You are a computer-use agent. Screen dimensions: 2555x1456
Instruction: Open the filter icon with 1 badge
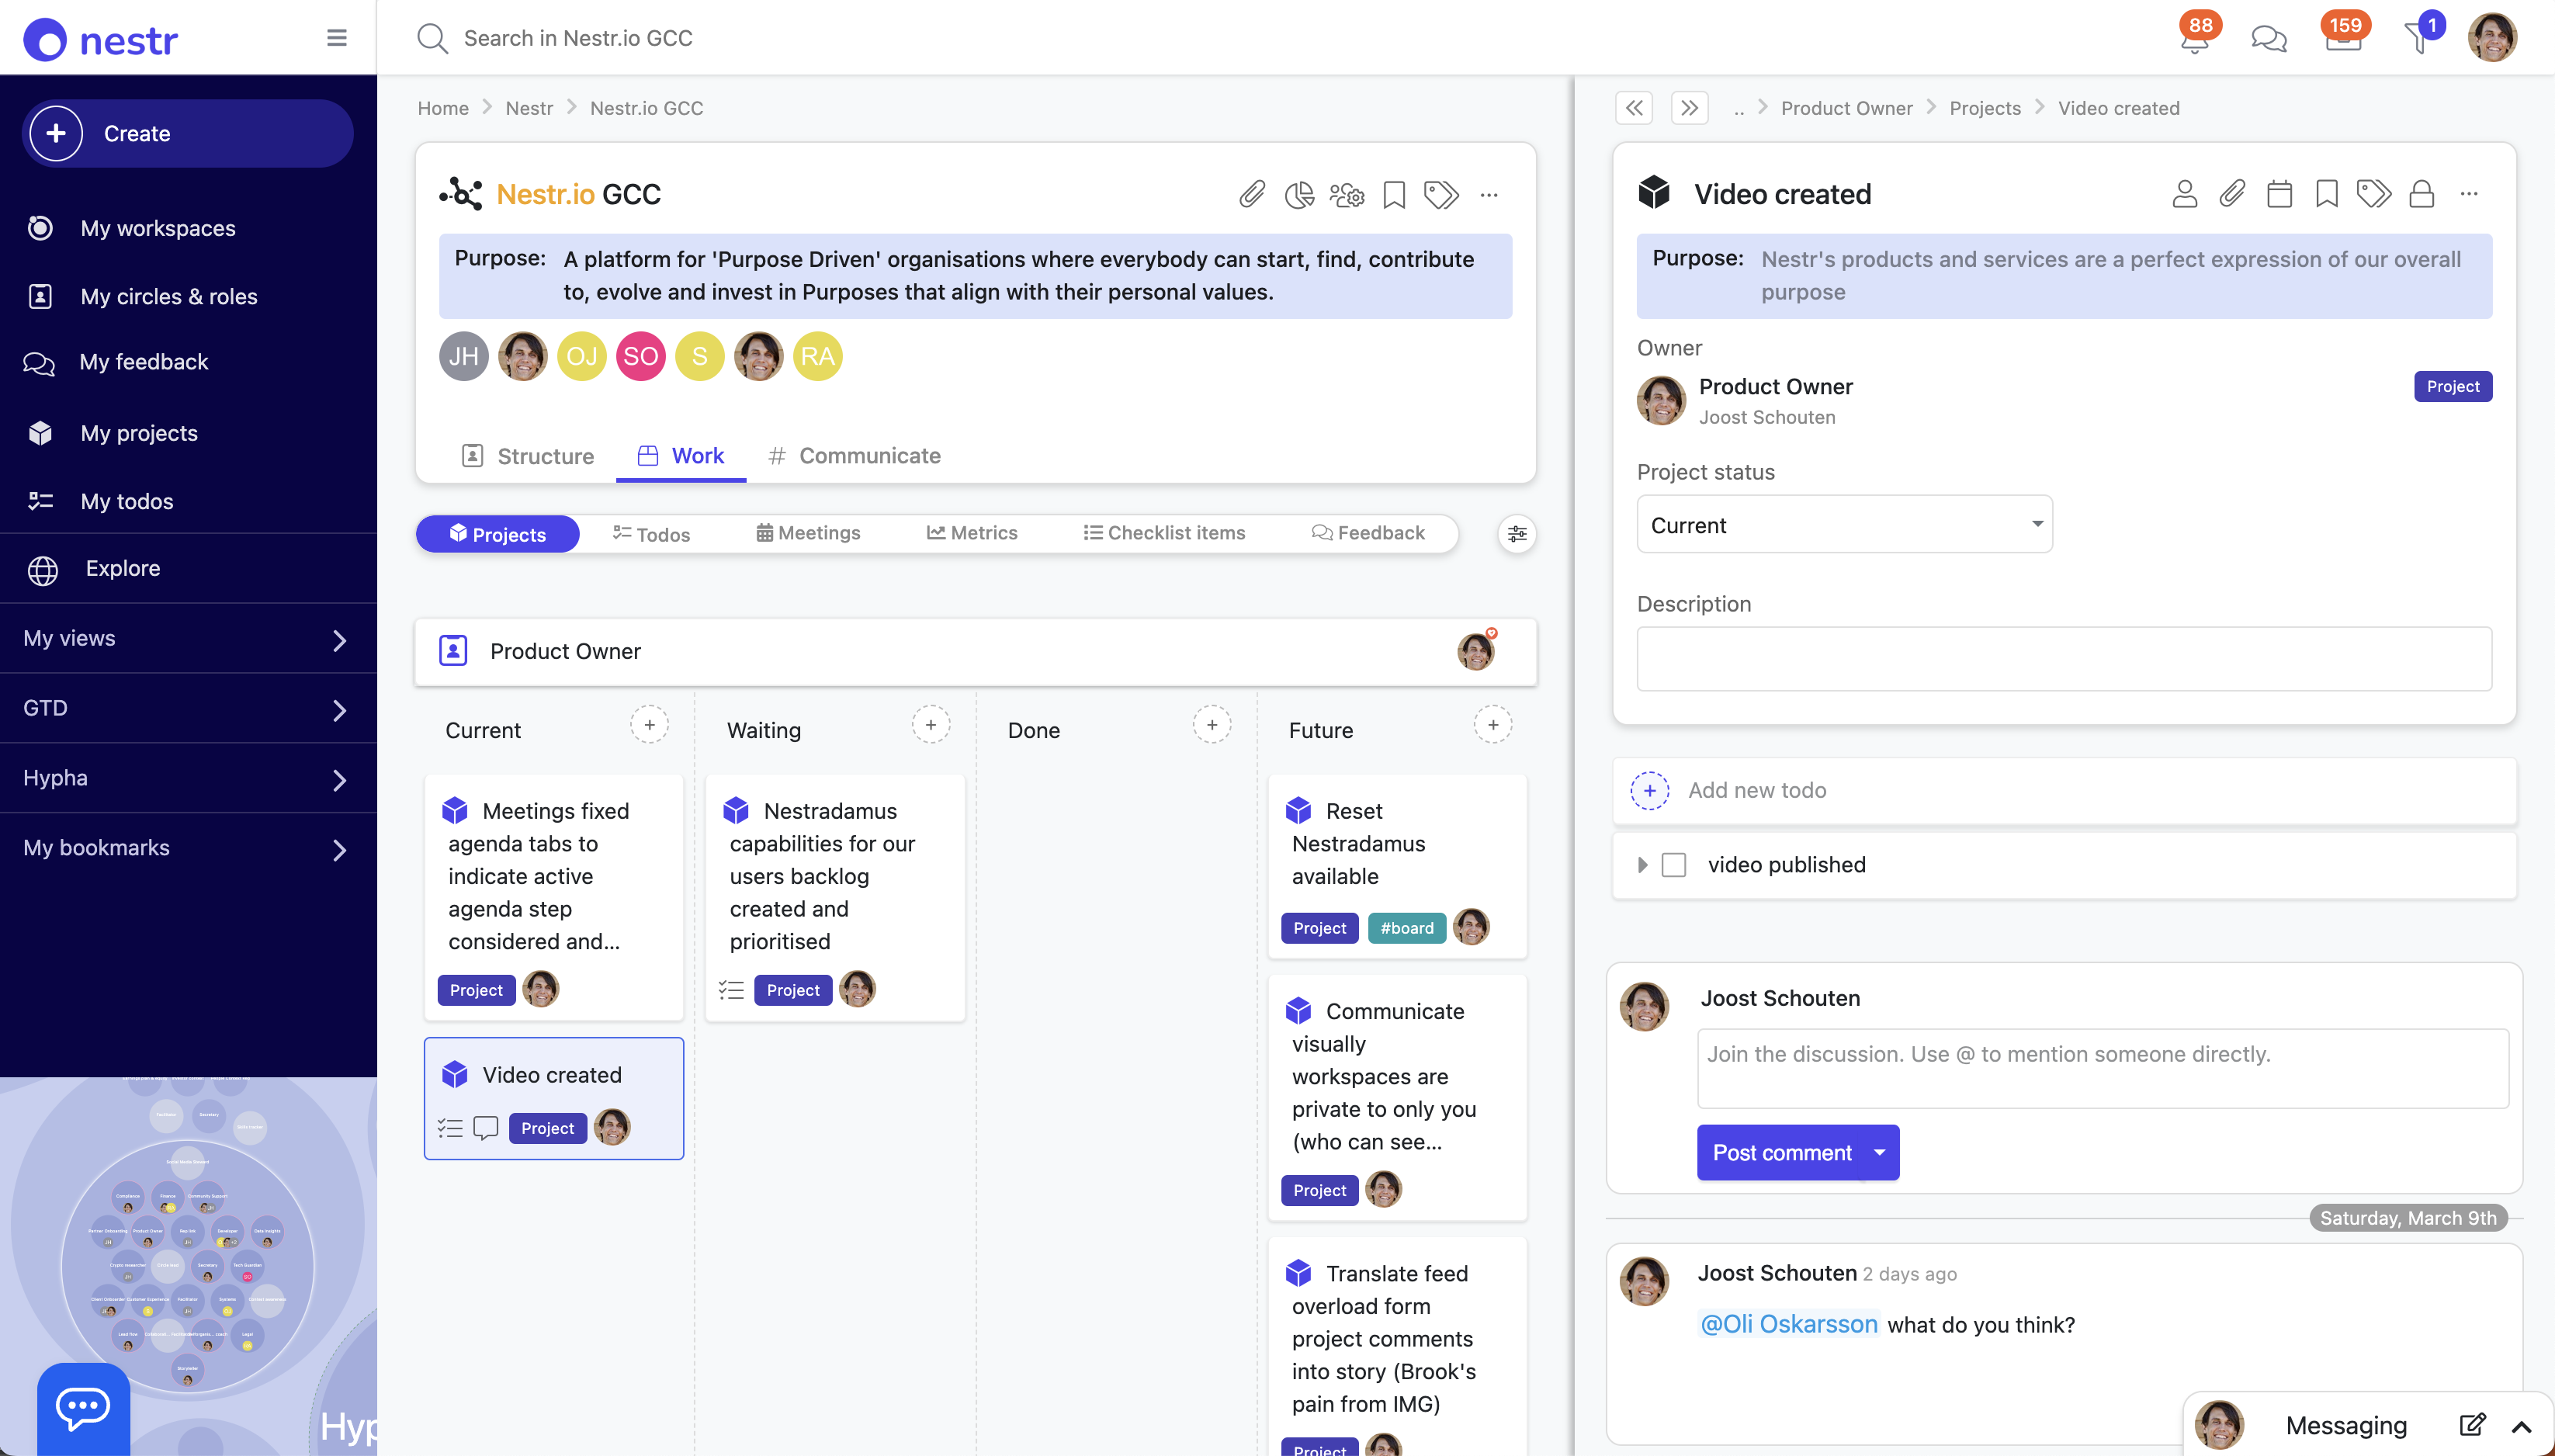point(2420,38)
